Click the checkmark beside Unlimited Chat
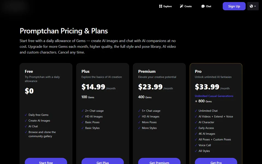The height and width of the screenshot is (164, 262). (x=196, y=111)
